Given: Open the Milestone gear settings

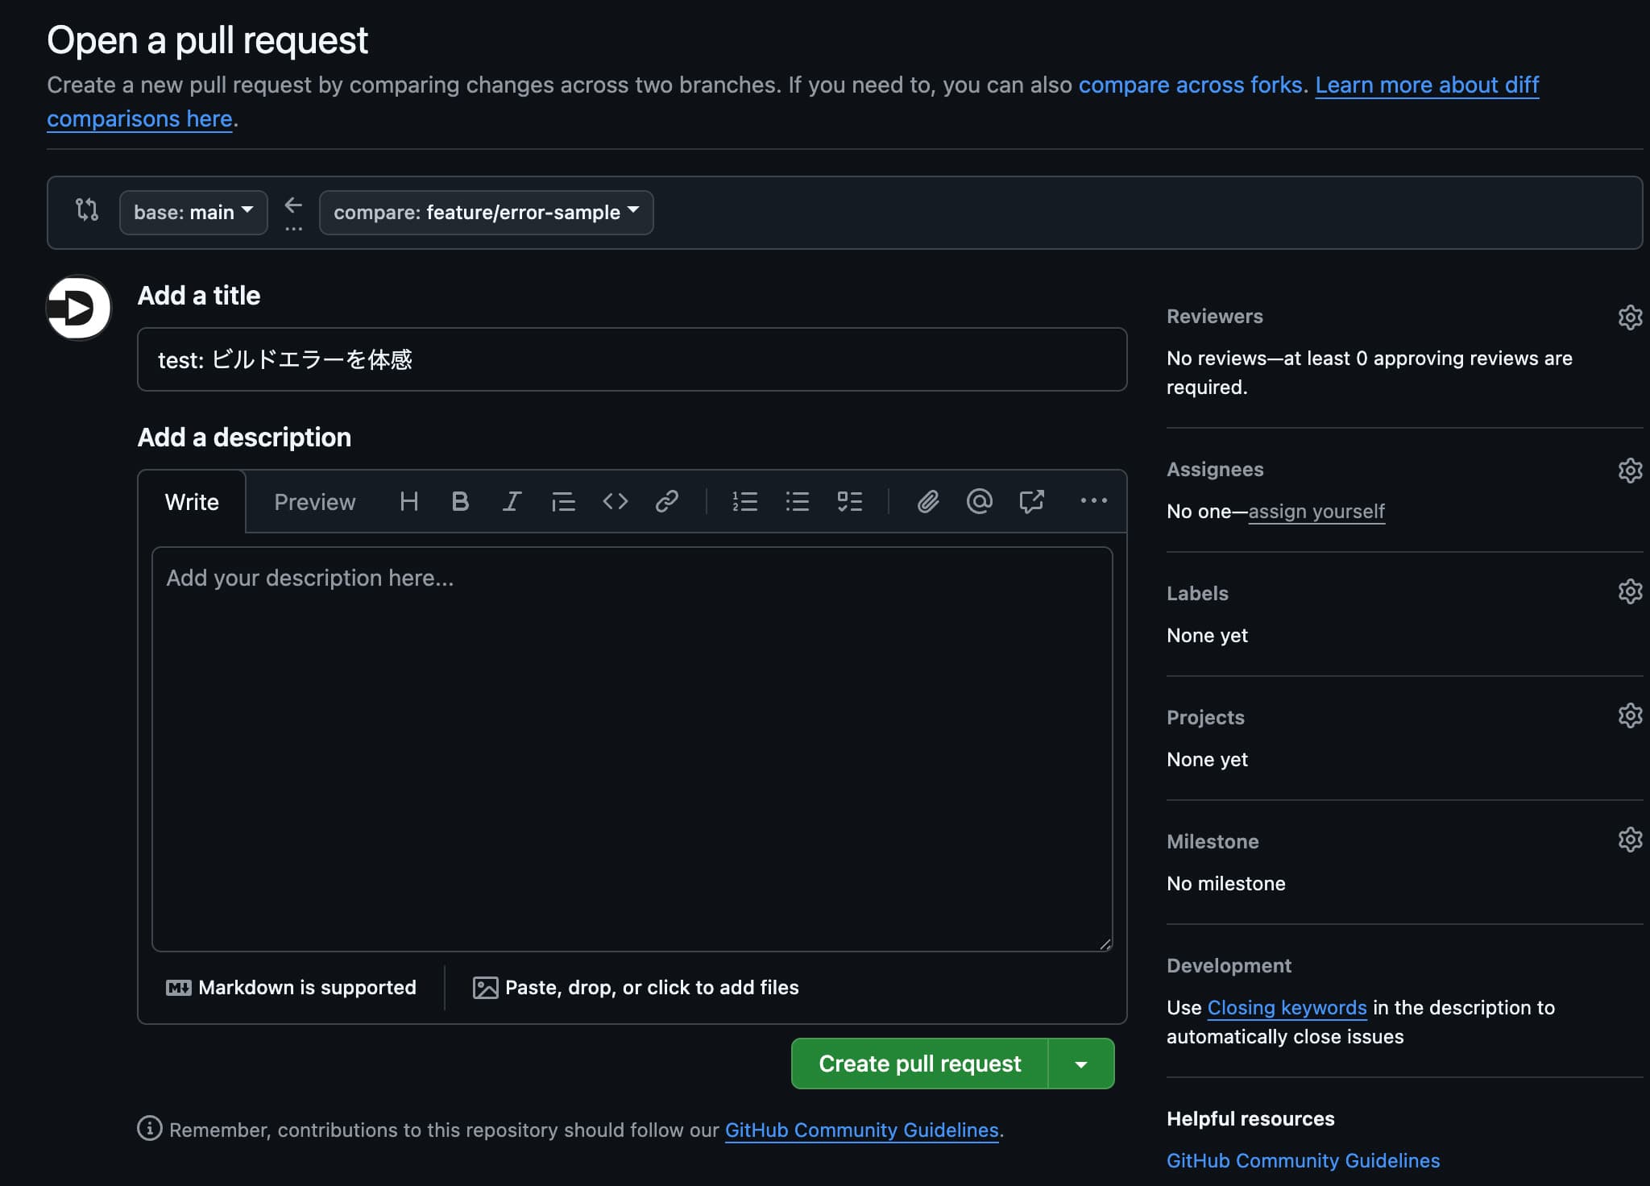Looking at the screenshot, I should tap(1630, 840).
